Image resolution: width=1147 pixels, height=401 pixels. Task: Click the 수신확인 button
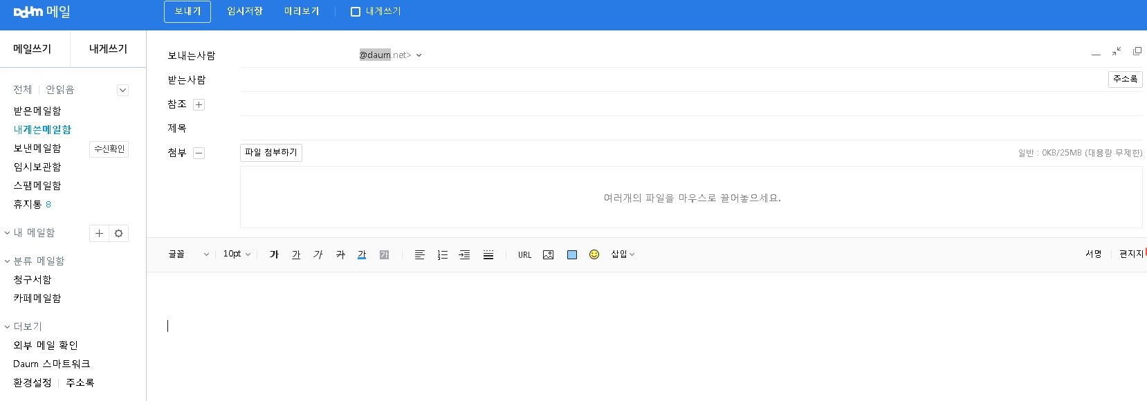click(x=109, y=149)
